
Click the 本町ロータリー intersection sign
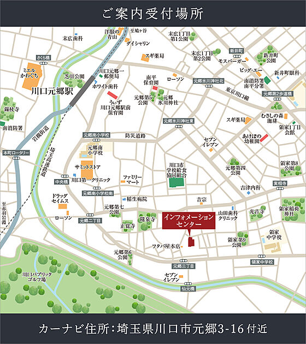[16, 153]
